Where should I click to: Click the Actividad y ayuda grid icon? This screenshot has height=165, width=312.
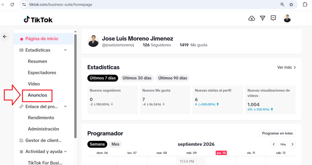pos(21,152)
